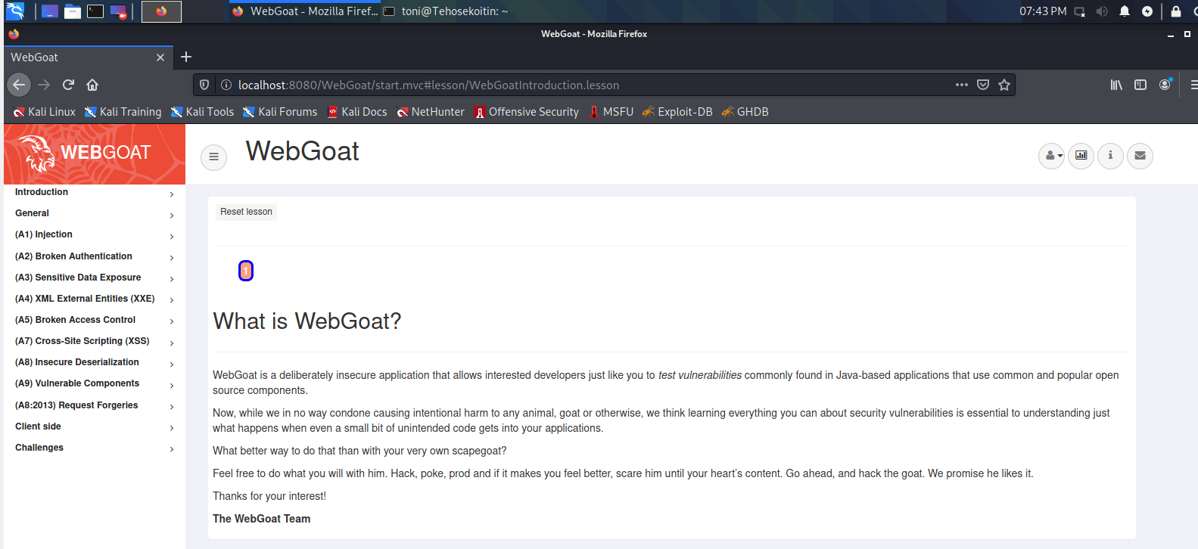Click the Firefox workspace thumbnail in panel

[x=161, y=11]
